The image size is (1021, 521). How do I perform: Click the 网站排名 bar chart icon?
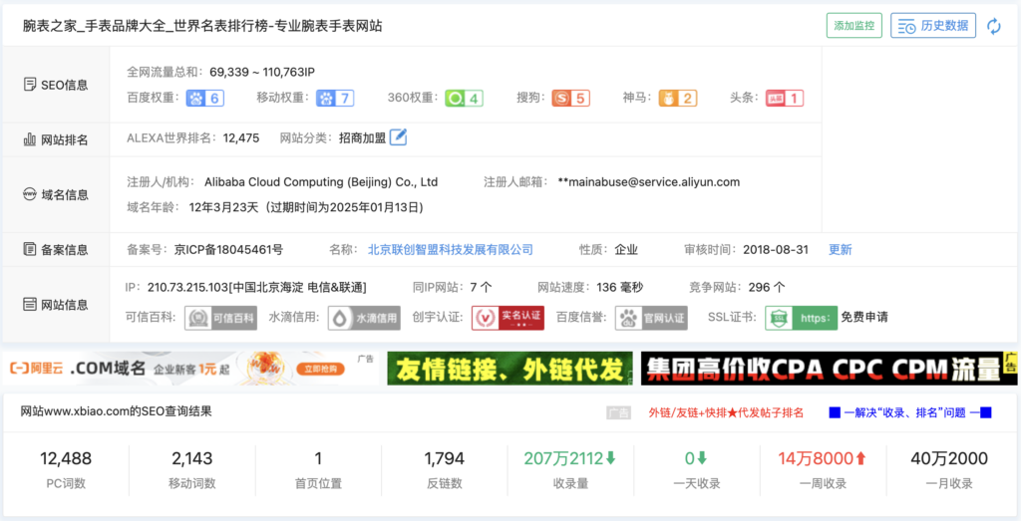pyautogui.click(x=29, y=139)
